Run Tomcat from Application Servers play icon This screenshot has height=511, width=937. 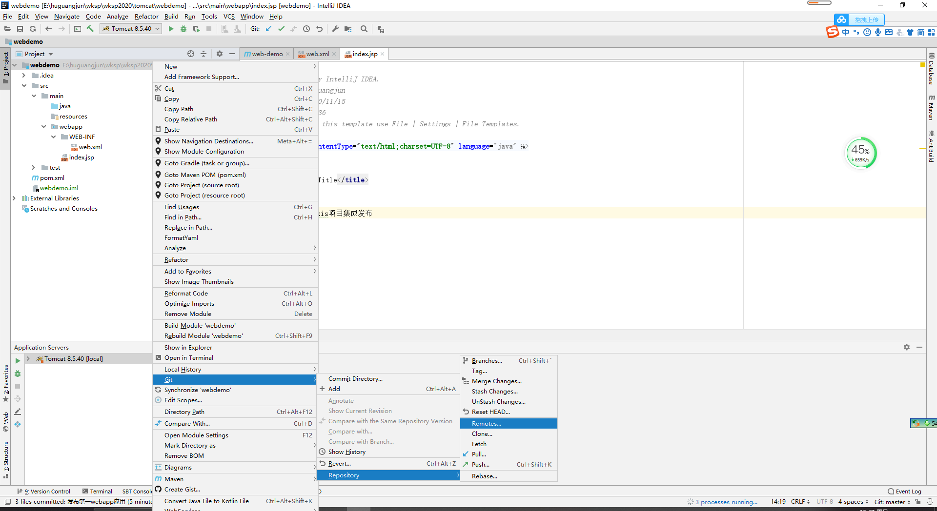(x=18, y=361)
